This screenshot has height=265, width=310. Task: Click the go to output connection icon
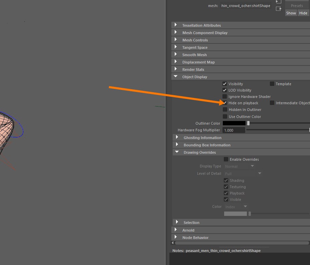click(279, 9)
